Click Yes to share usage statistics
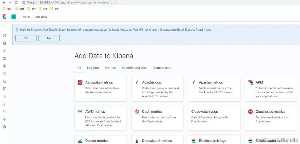The width and height of the screenshot is (300, 144). click(26, 38)
